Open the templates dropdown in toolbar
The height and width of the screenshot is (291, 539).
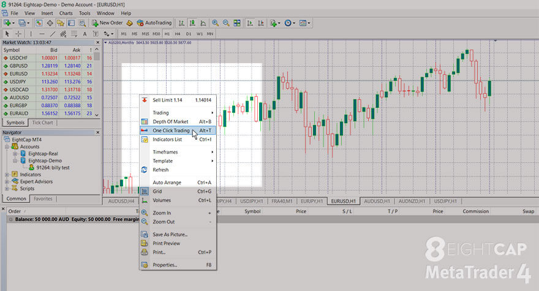(x=304, y=23)
